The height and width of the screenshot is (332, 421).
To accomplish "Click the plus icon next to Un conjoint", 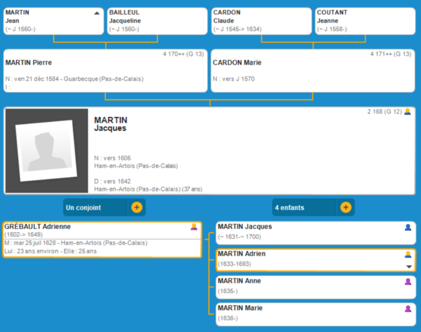I will coord(136,208).
